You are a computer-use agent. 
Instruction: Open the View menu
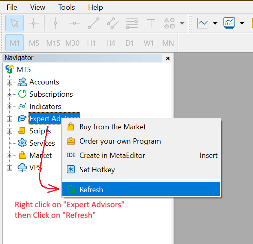(x=37, y=7)
